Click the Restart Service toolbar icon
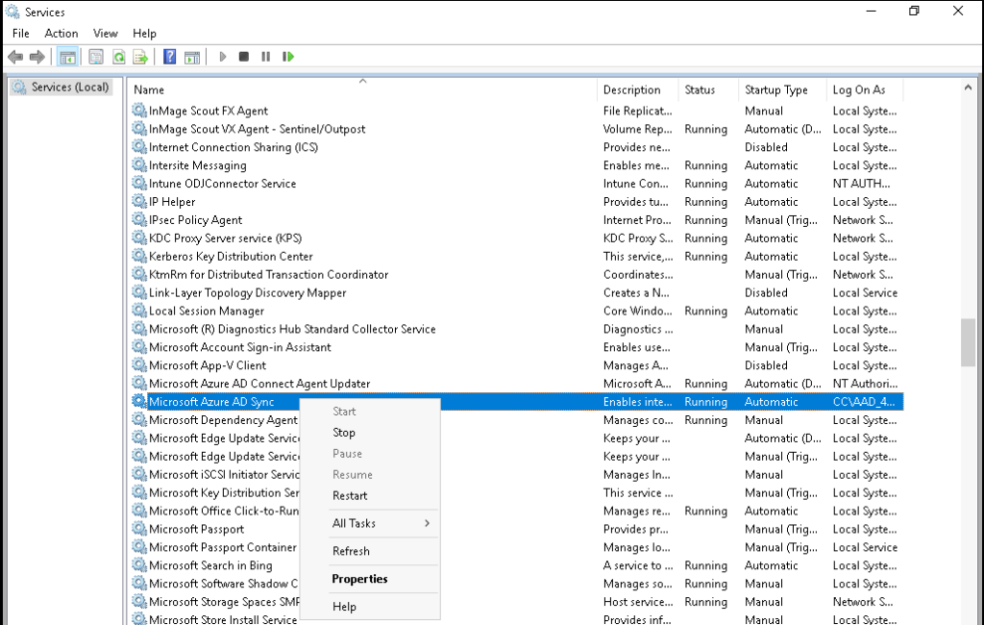This screenshot has width=984, height=625. coord(287,57)
